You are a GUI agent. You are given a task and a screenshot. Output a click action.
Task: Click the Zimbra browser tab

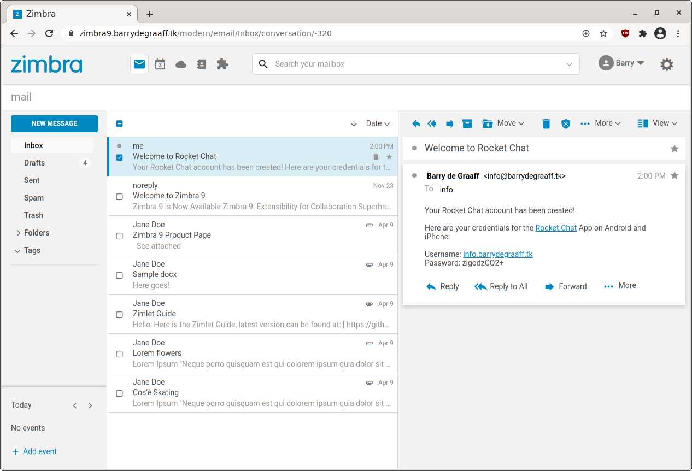click(x=71, y=14)
